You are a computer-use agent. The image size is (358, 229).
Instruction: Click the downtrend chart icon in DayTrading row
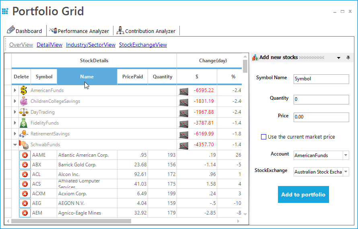[x=184, y=113]
